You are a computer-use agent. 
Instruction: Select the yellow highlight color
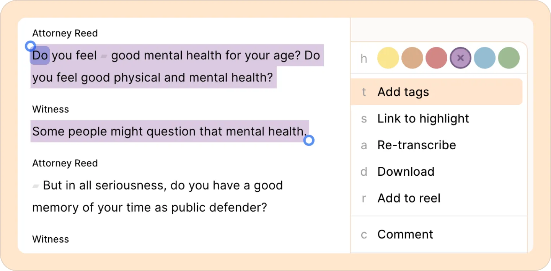(x=388, y=58)
